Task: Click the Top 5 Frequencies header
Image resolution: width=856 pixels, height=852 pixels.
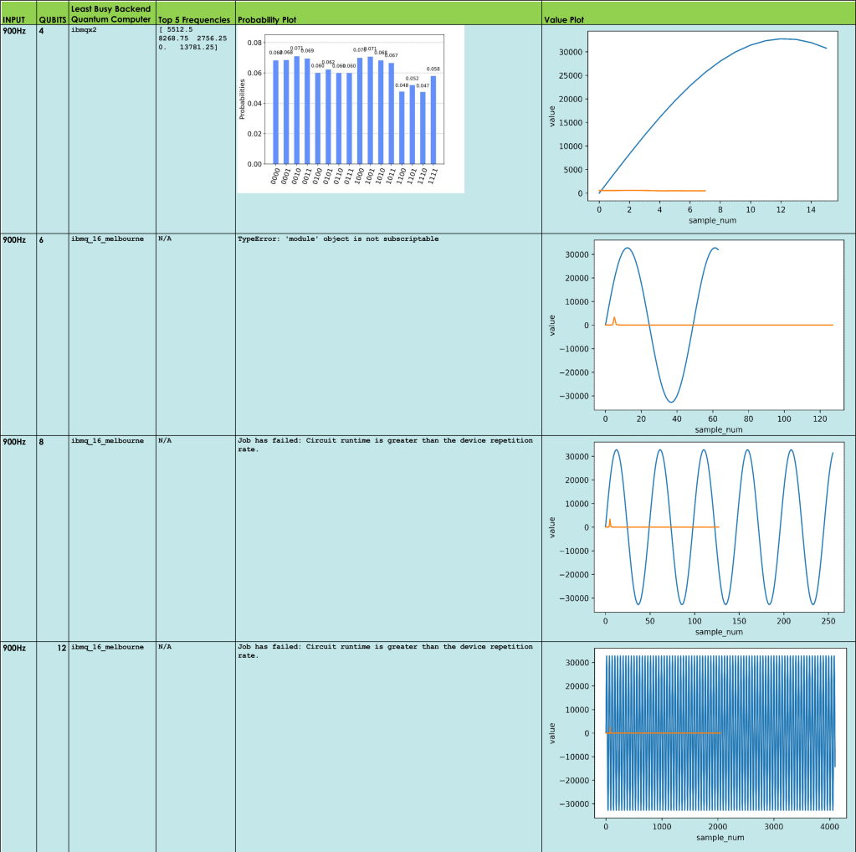Action: click(193, 19)
